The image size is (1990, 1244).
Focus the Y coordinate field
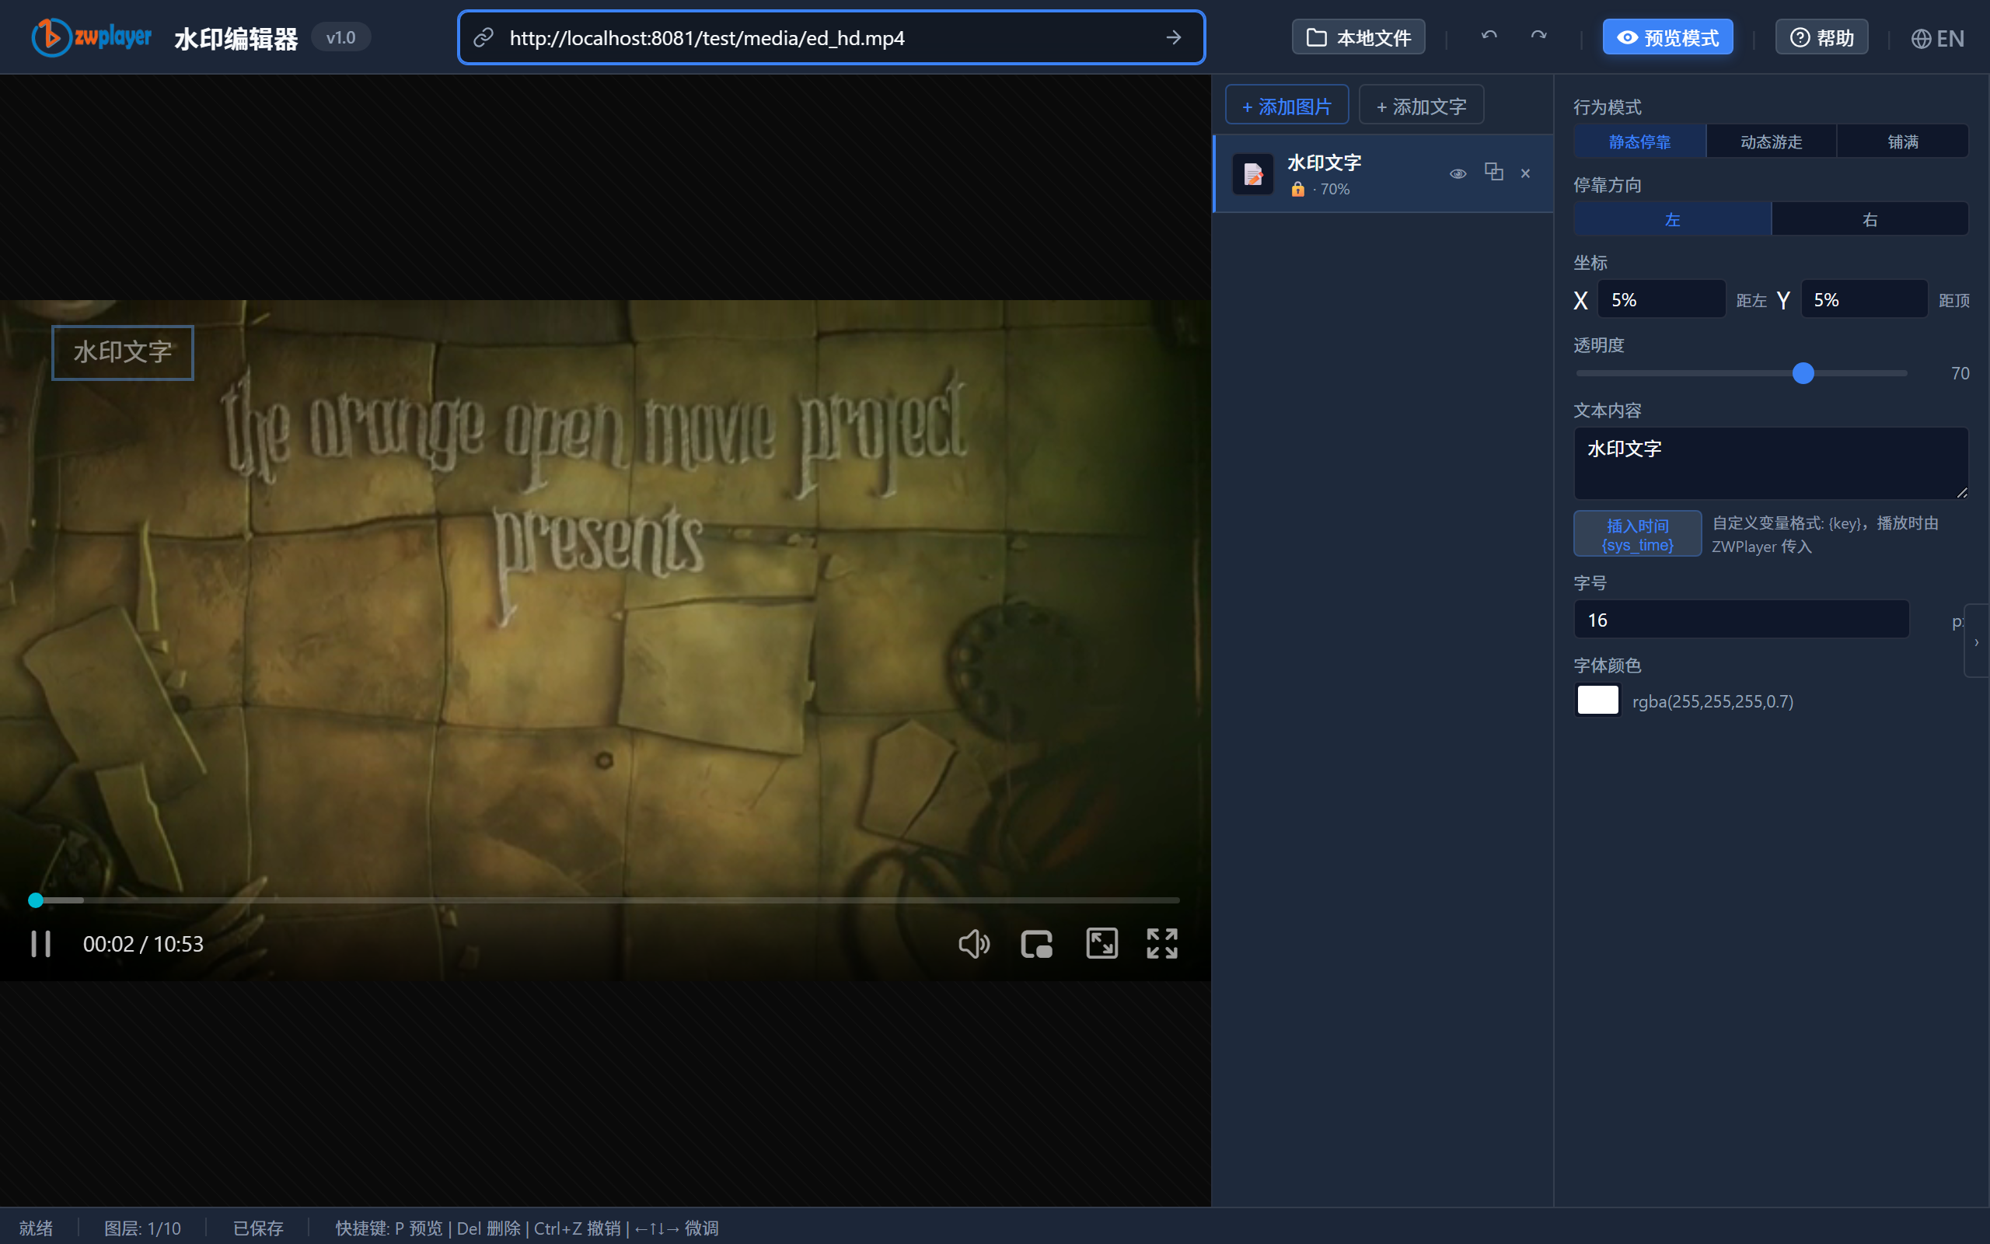click(1864, 299)
